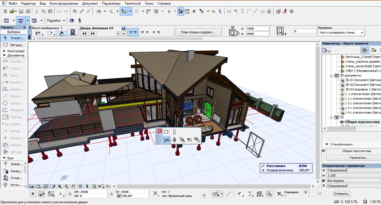The image size is (381, 205).
Task: Select the Общая перспектива tree item
Action: [362, 122]
